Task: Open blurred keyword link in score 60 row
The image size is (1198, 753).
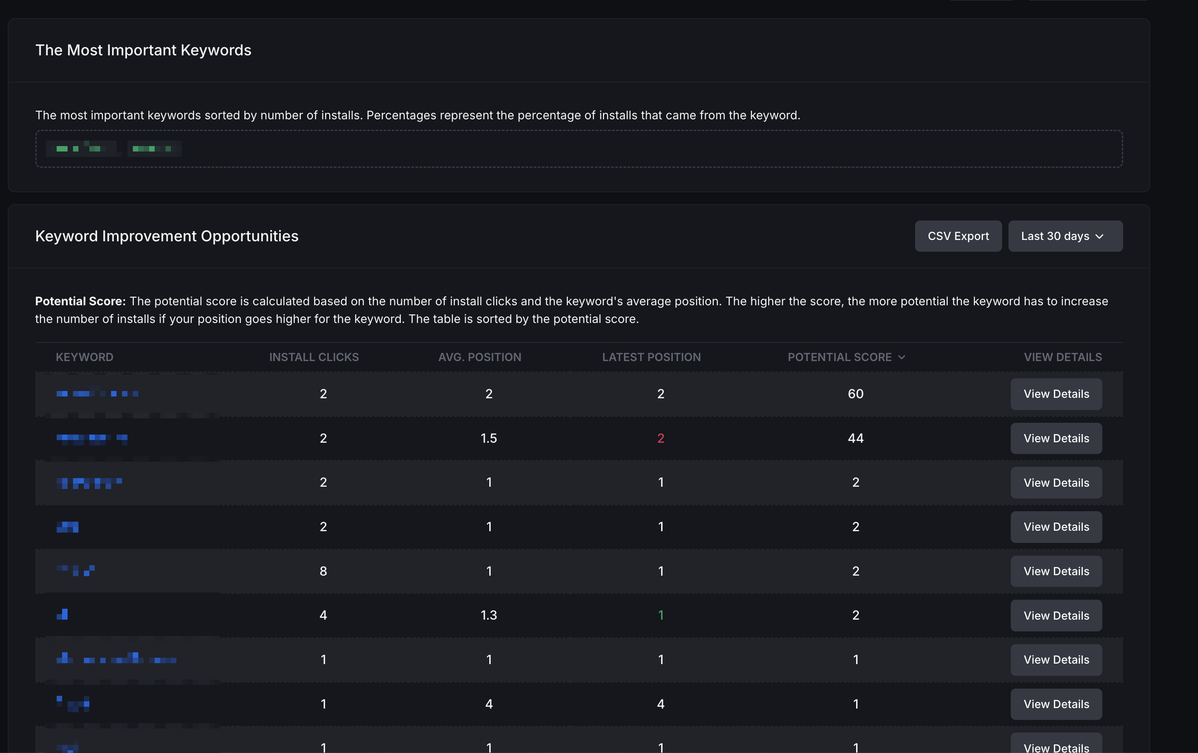Action: [97, 394]
